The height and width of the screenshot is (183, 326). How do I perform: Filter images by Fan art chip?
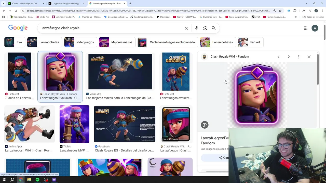pyautogui.click(x=251, y=42)
